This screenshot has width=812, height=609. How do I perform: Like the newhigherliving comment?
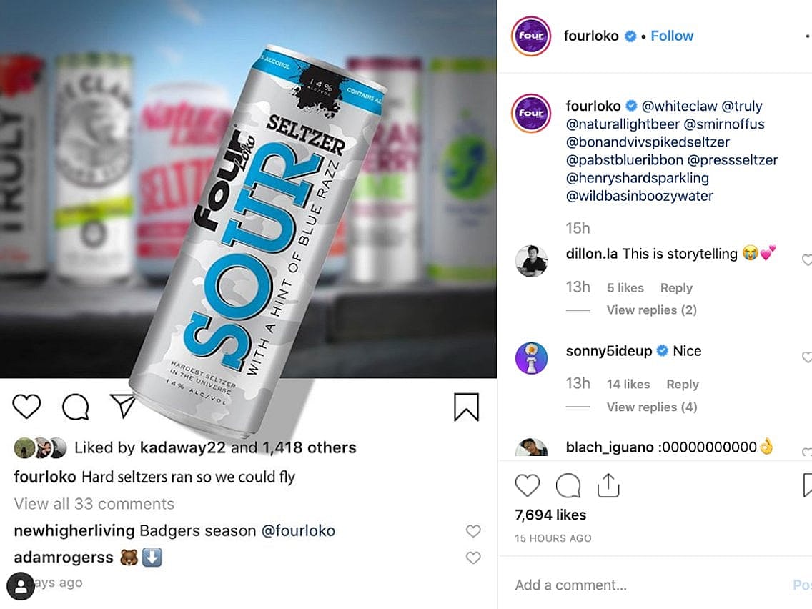(x=473, y=531)
